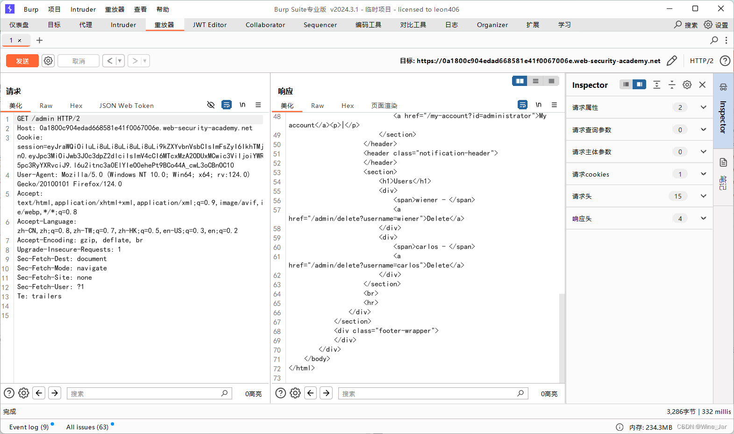Image resolution: width=734 pixels, height=434 pixels.
Task: Select combined tabbed request/response layout
Action: [551, 81]
